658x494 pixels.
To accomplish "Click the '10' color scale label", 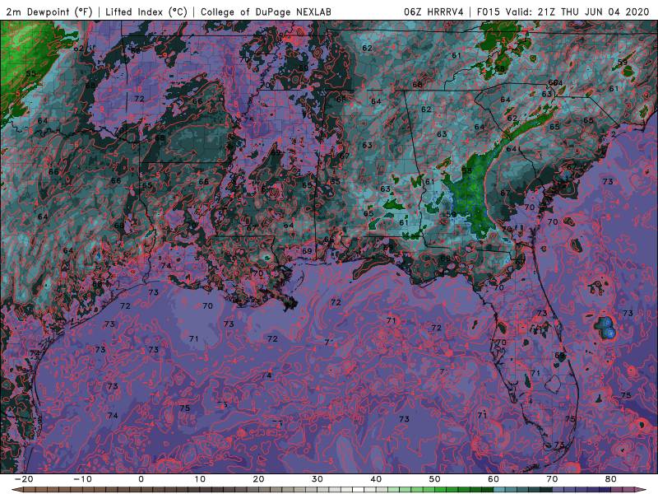I will coord(200,479).
